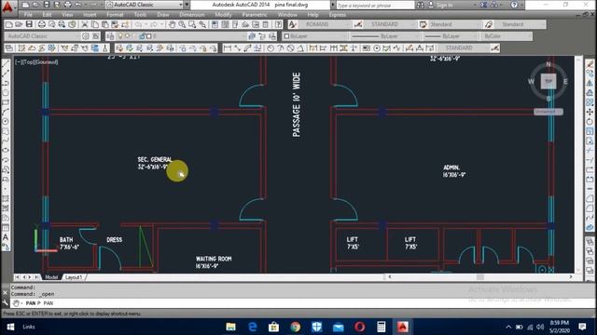Image resolution: width=597 pixels, height=335 pixels.
Task: Select the Aligned Dimension tool
Action: pos(237,48)
